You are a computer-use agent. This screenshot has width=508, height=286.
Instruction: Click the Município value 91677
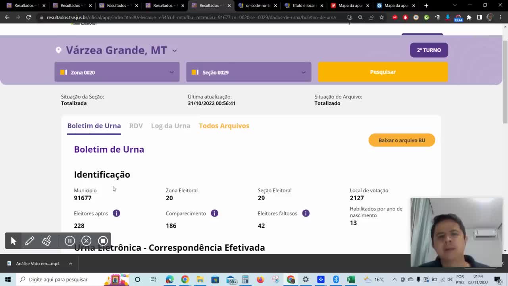pyautogui.click(x=83, y=198)
